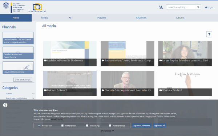Click the Login link

coord(209,7)
